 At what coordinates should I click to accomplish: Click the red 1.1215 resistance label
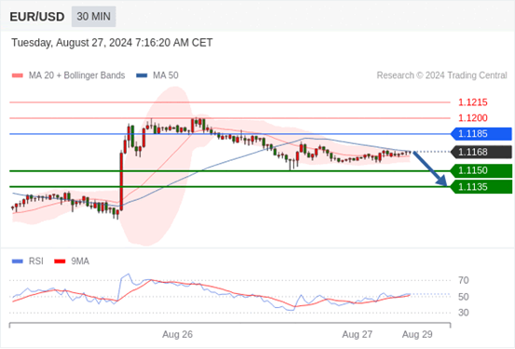click(473, 102)
